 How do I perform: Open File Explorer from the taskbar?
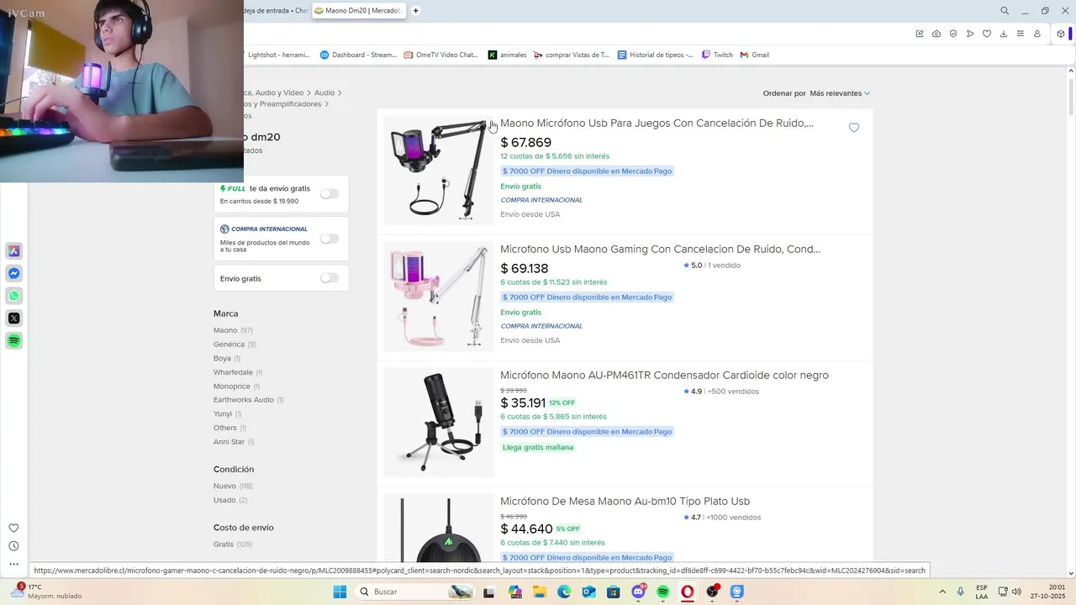click(539, 592)
